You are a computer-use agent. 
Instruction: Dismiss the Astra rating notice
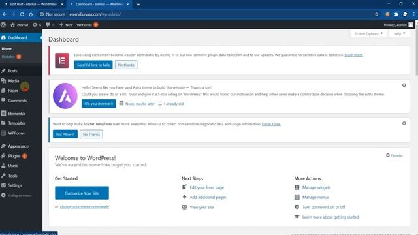point(404,86)
